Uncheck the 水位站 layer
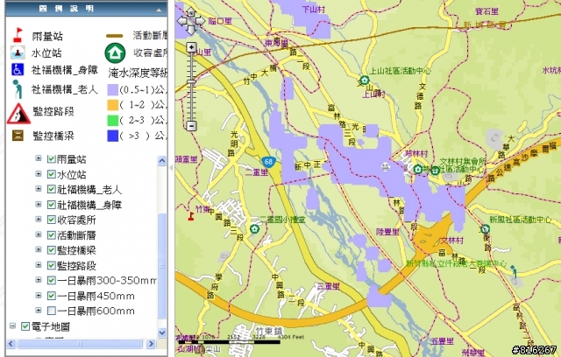Screen dimensions: 561x357 51,174
